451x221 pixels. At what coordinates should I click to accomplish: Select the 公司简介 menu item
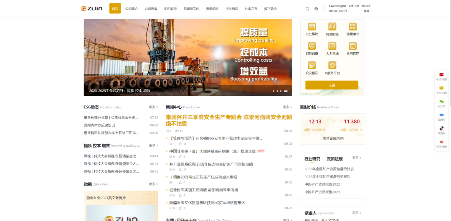click(x=132, y=9)
